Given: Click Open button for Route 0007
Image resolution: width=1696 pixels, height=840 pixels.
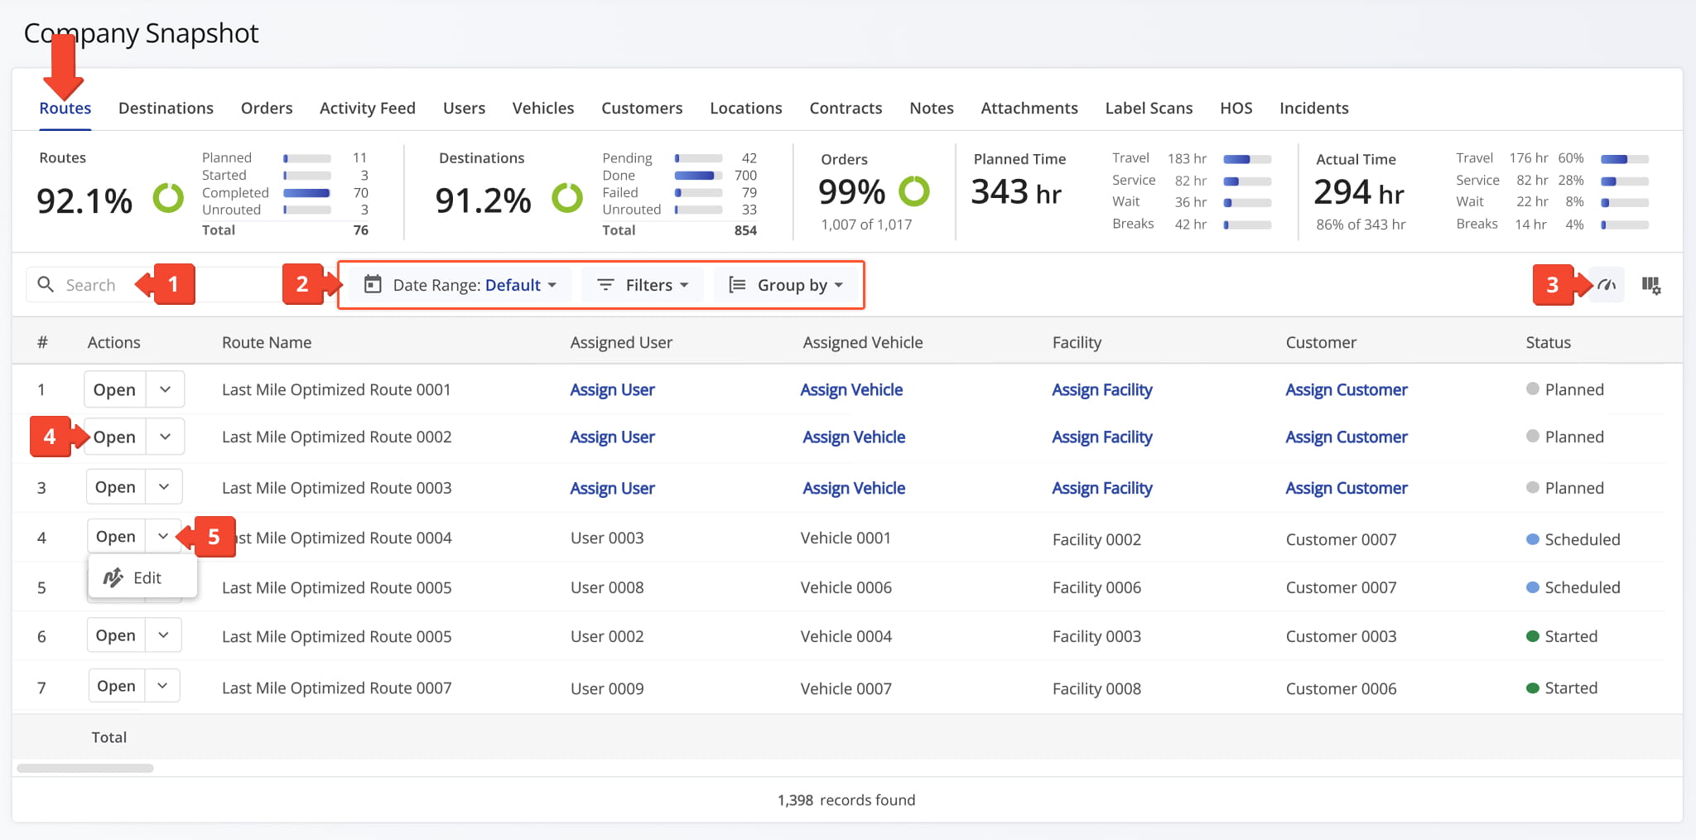Looking at the screenshot, I should pyautogui.click(x=117, y=686).
